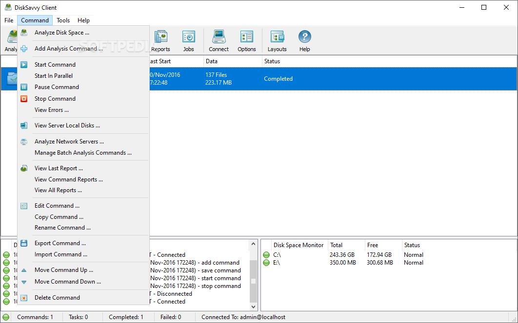This screenshot has width=518, height=323.
Task: Open the Tools menu
Action: click(63, 20)
